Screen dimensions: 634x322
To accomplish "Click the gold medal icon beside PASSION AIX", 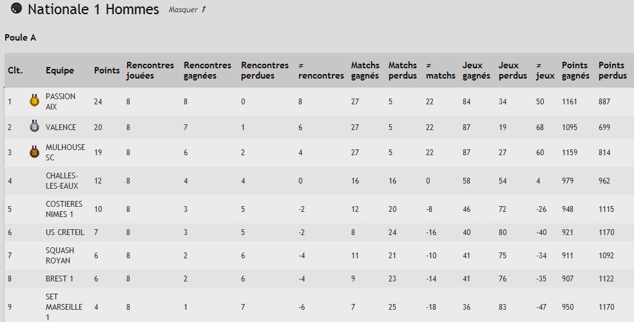I will (34, 100).
